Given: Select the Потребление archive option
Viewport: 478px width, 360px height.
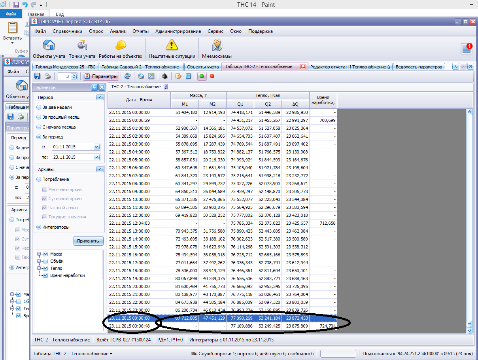Looking at the screenshot, I should [x=38, y=179].
